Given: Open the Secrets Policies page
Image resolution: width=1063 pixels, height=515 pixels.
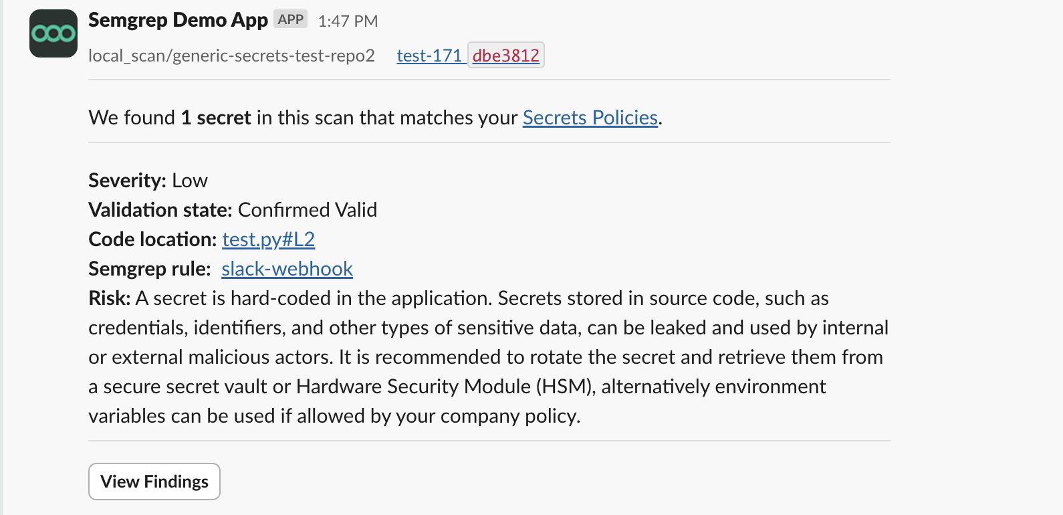Looking at the screenshot, I should point(589,118).
